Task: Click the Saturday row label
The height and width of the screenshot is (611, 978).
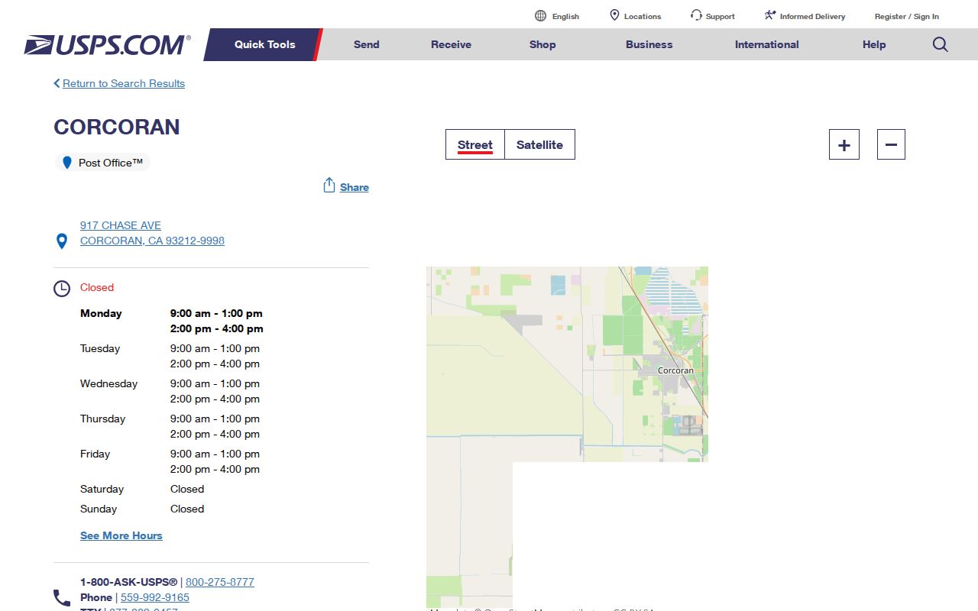Action: [102, 489]
